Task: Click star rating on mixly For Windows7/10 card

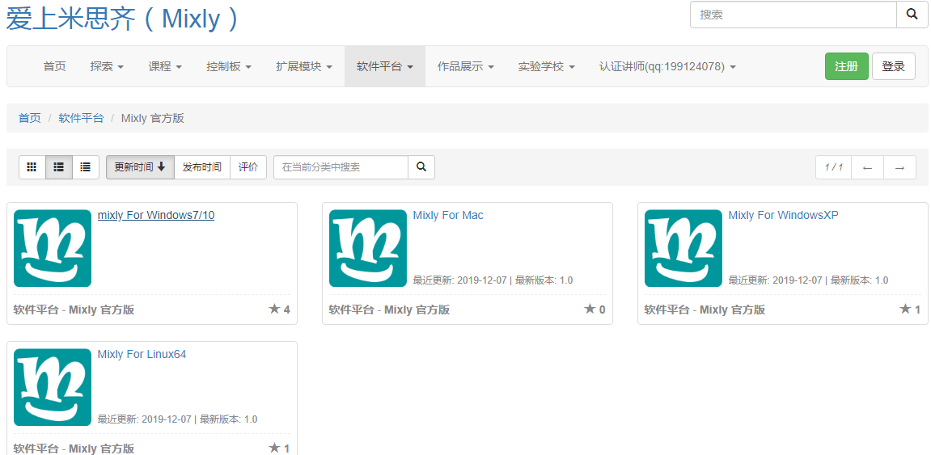Action: pos(279,309)
